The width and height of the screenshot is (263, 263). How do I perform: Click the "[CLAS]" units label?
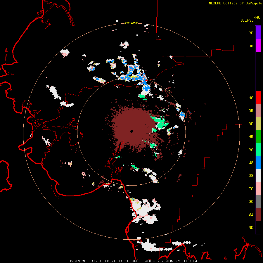tap(247, 20)
